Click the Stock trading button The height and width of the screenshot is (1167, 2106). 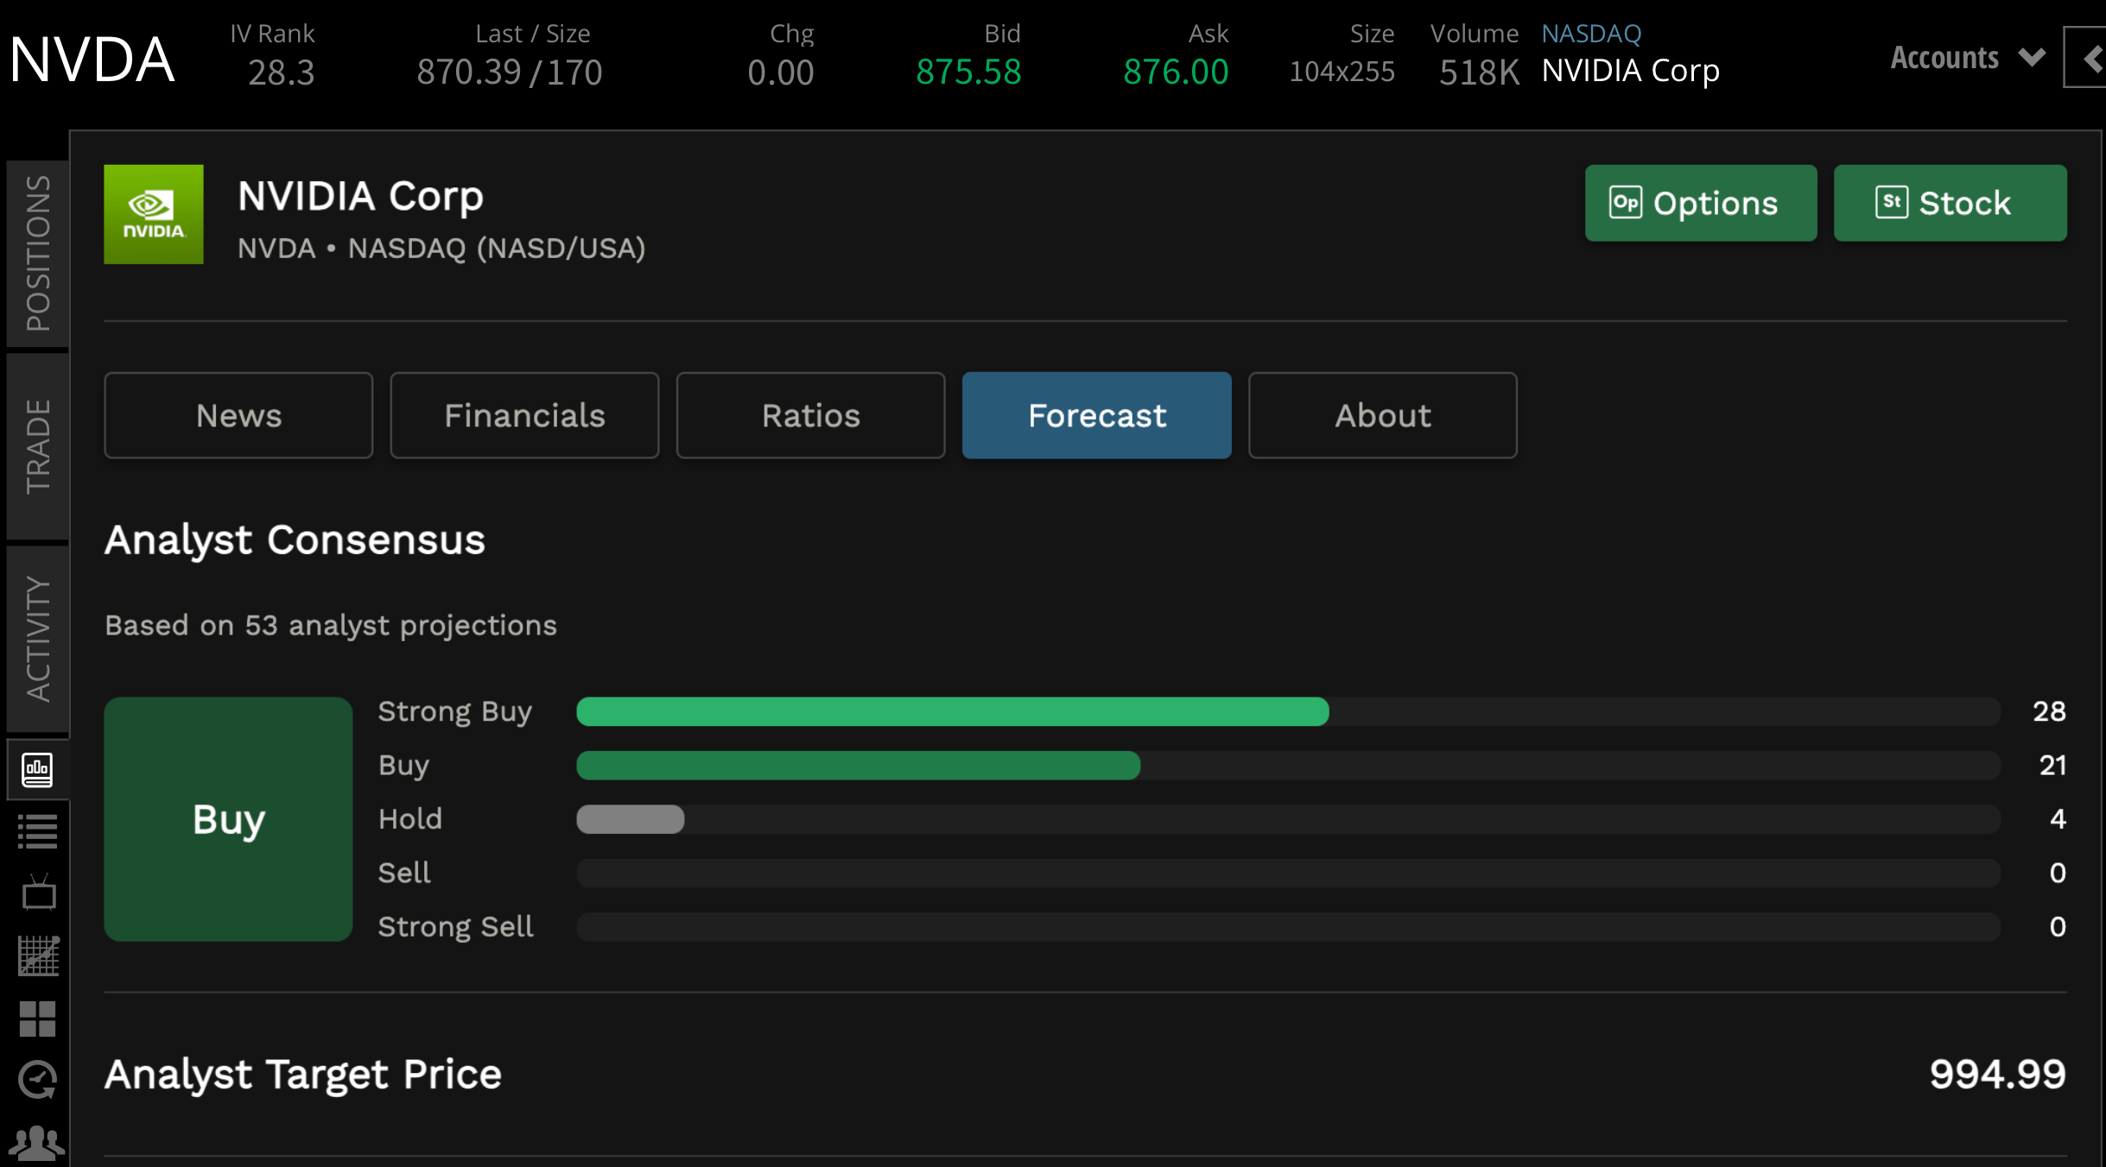click(1950, 203)
